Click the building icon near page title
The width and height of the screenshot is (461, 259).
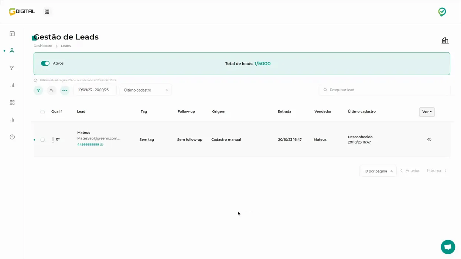[x=445, y=40]
